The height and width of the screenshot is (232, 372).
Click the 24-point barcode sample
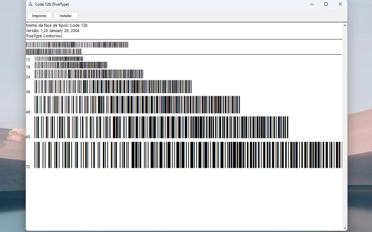pos(89,74)
